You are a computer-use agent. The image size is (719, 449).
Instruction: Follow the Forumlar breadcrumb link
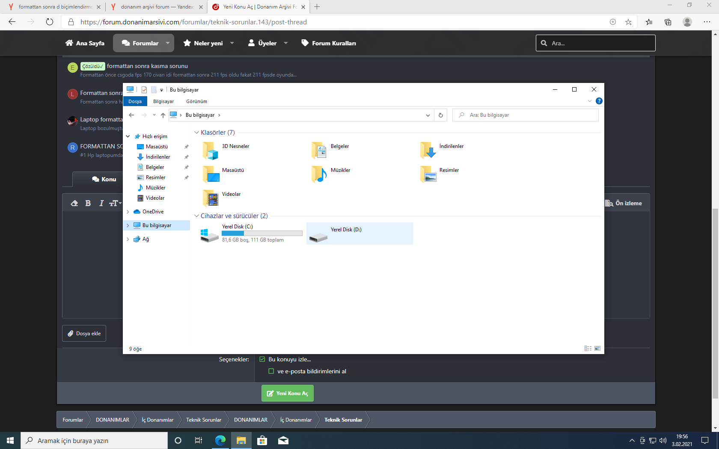tap(73, 420)
